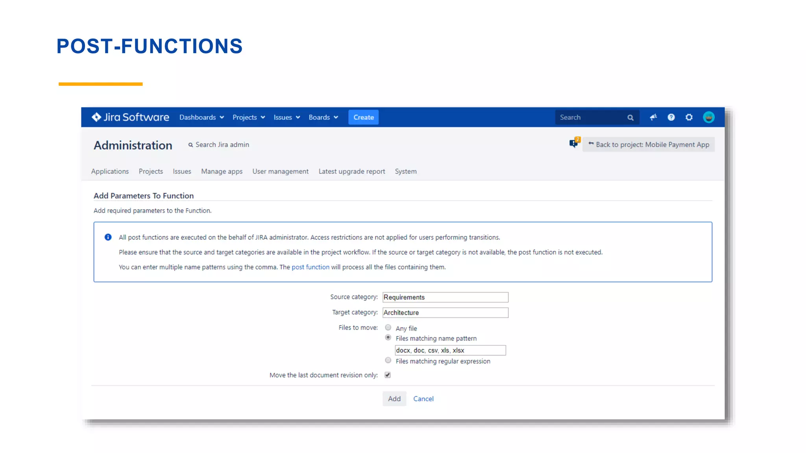Click the notification icon with badge 2
This screenshot has height=453, width=806.
tap(574, 143)
